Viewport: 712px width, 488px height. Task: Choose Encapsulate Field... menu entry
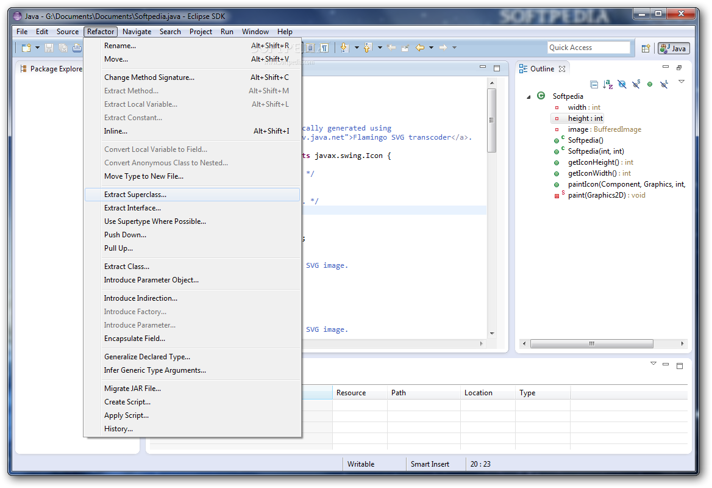coord(193,339)
